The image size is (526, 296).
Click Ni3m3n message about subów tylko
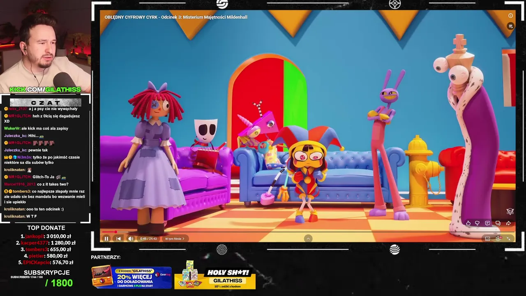tap(42, 160)
